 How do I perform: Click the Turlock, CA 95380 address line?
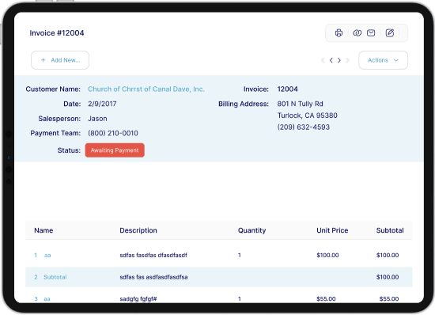[308, 116]
